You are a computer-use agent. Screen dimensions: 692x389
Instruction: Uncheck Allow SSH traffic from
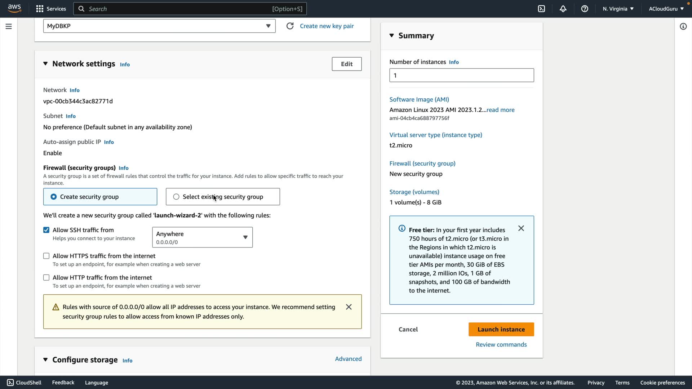46,230
